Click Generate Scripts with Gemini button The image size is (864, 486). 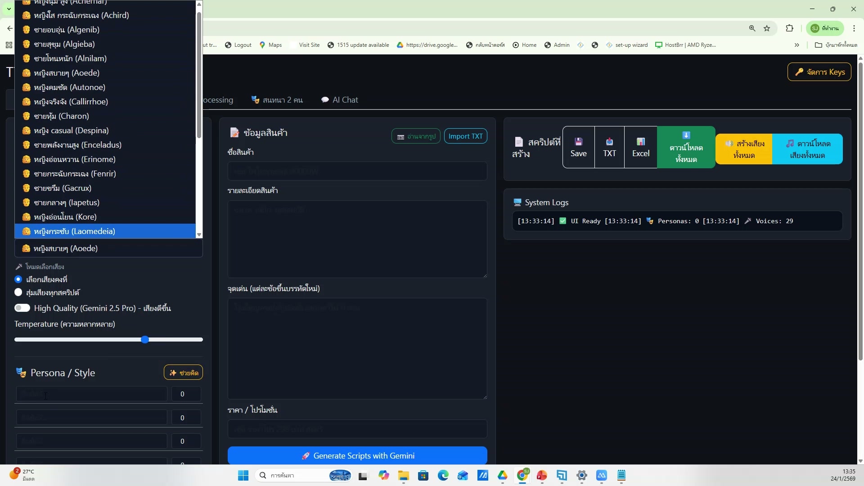pos(357,456)
